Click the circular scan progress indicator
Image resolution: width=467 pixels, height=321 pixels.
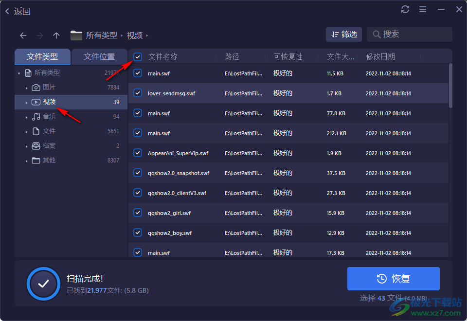point(43,279)
